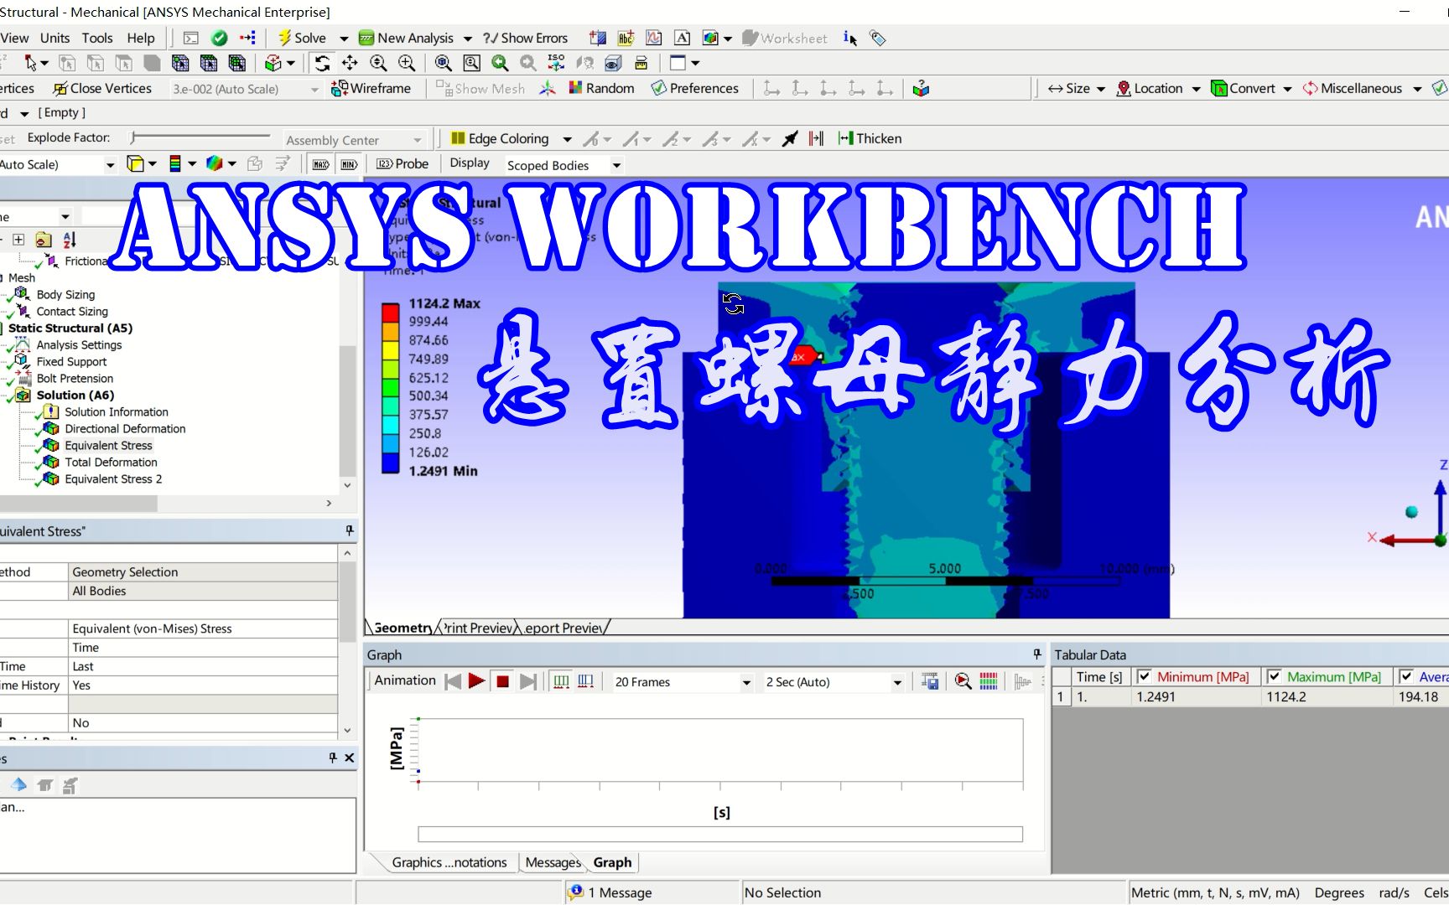Select Contact Sizing in tree
Image resolution: width=1449 pixels, height=905 pixels.
click(72, 311)
